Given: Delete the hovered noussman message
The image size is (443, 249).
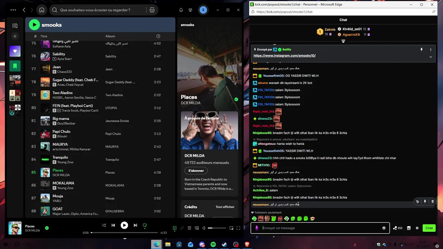Looking at the screenshot, I should [432, 201].
